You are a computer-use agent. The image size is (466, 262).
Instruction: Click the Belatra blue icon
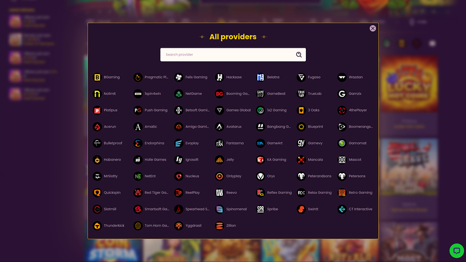260,78
